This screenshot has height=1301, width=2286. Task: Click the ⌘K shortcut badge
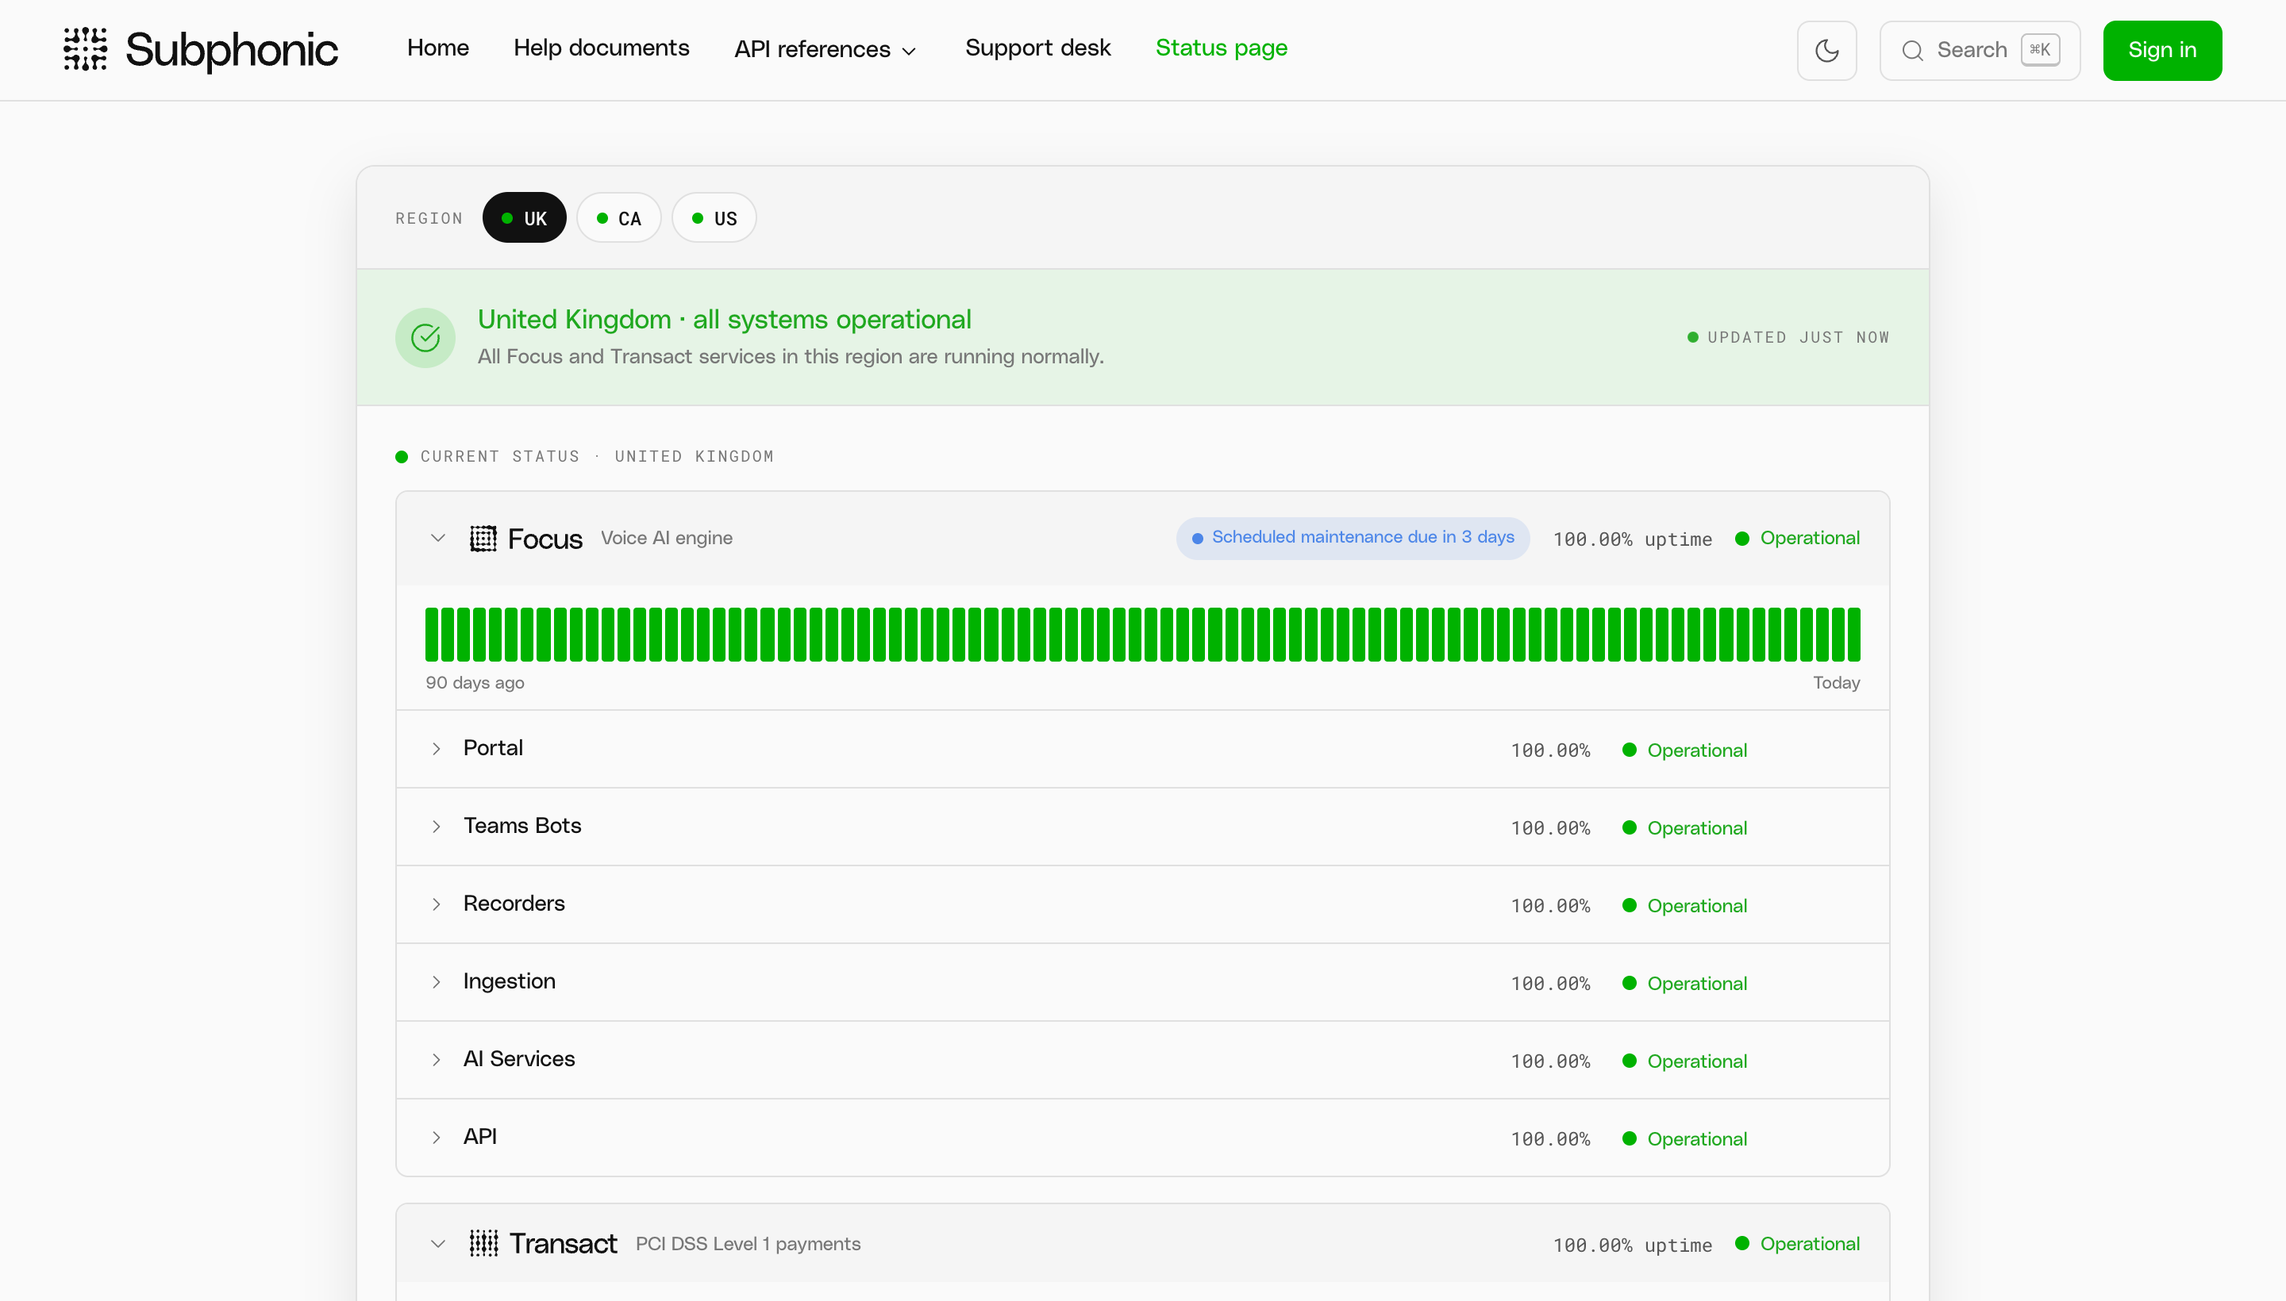[2040, 50]
